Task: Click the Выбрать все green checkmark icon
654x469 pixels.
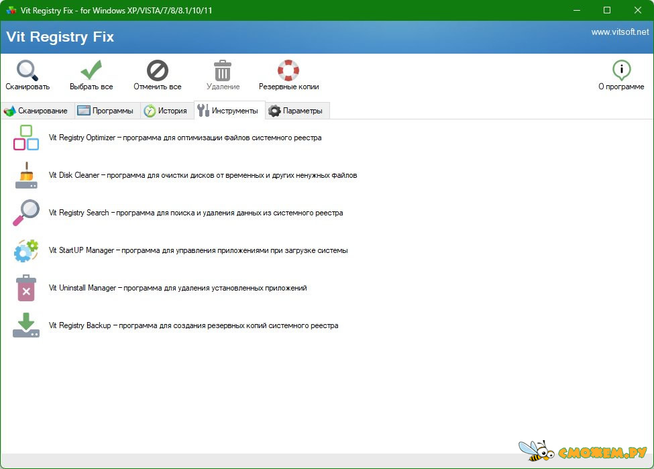Action: (91, 70)
